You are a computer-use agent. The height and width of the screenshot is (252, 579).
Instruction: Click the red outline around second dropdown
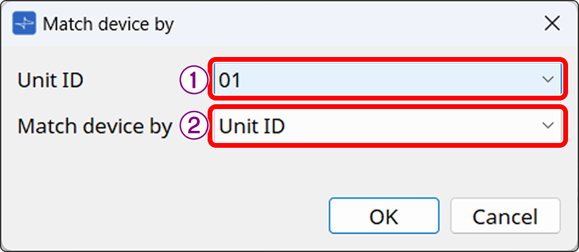388,146
